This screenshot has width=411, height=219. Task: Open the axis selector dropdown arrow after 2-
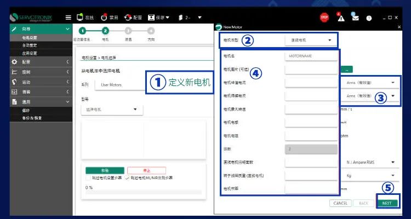point(199,18)
